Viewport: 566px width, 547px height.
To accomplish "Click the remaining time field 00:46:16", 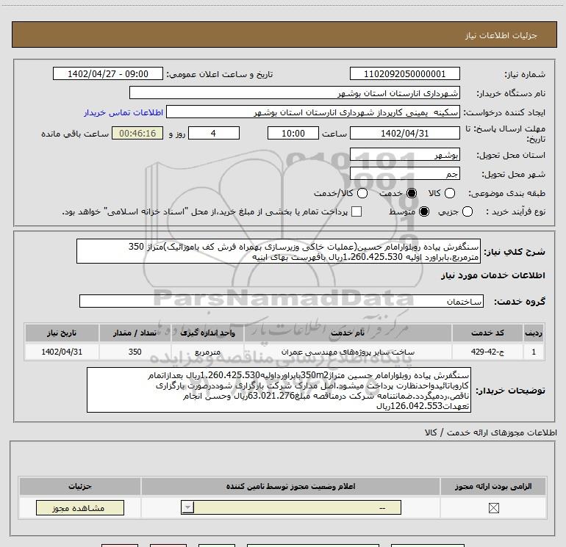I will coord(137,133).
